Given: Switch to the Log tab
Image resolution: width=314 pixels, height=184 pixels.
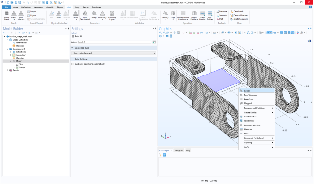Looking at the screenshot, I should point(188,151).
